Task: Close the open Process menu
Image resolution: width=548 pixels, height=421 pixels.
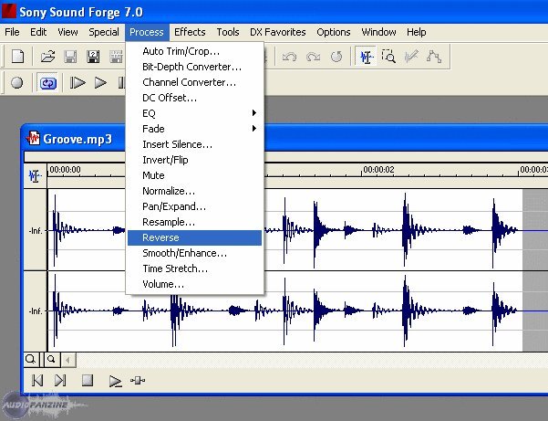Action: coord(147,32)
